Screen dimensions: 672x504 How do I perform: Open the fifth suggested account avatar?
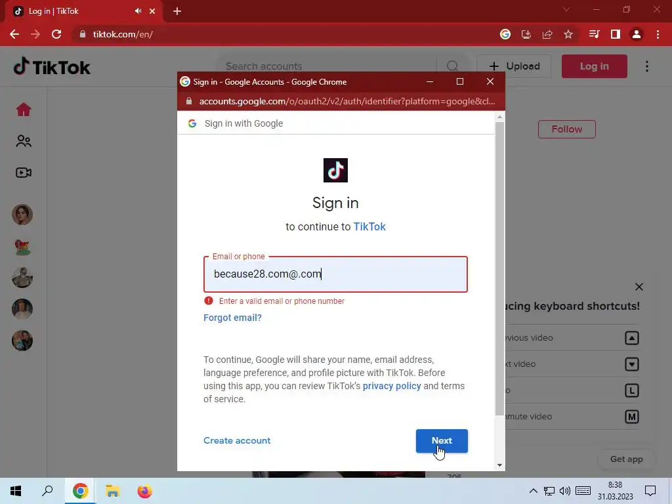[x=22, y=341]
